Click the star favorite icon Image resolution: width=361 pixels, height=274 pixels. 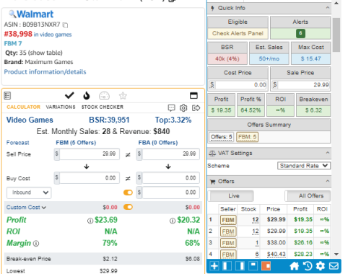pyautogui.click(x=123, y=96)
